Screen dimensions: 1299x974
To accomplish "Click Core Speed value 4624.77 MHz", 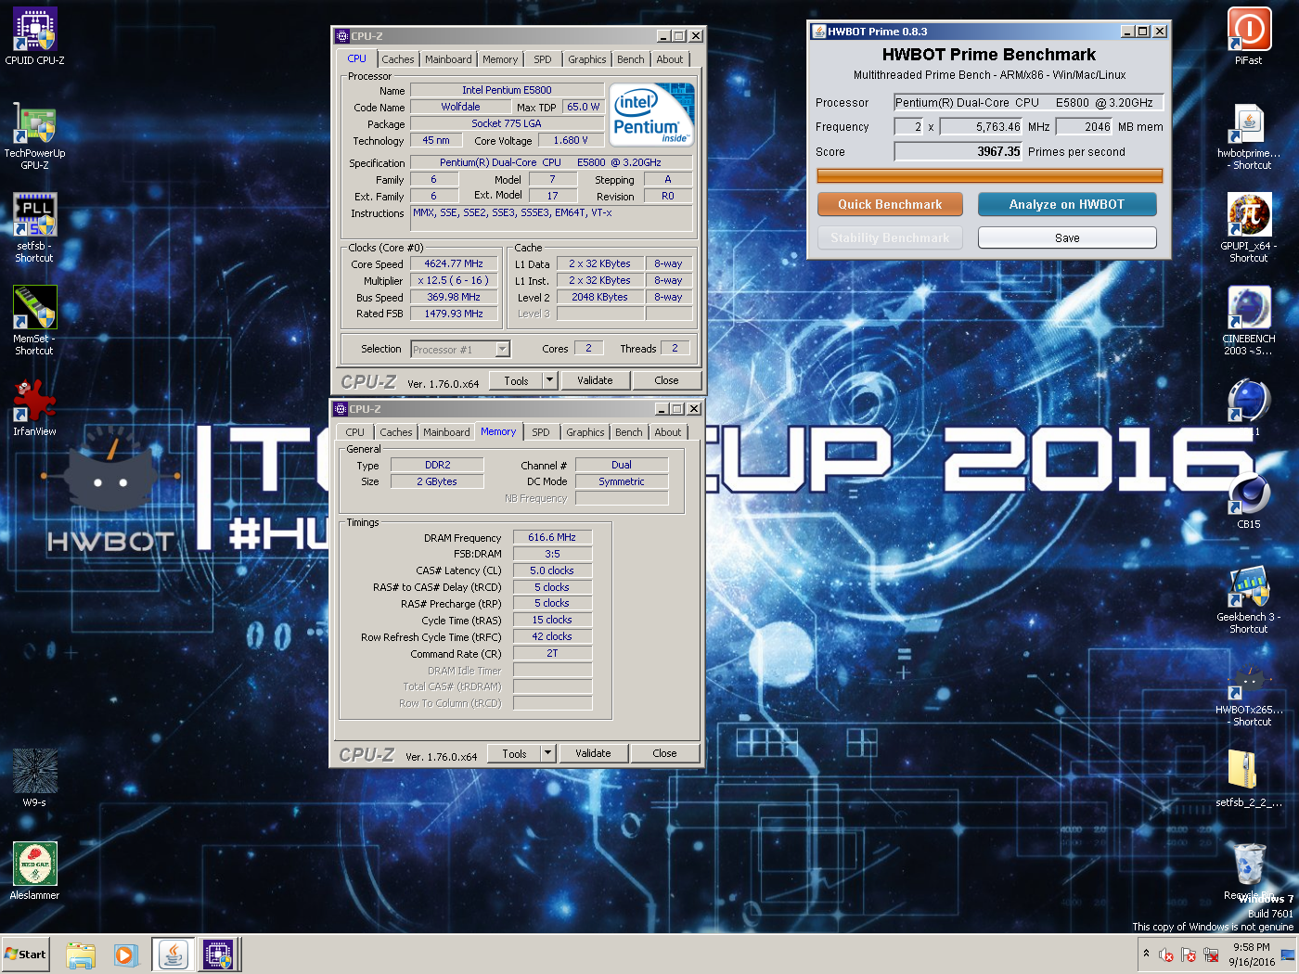I will point(454,263).
